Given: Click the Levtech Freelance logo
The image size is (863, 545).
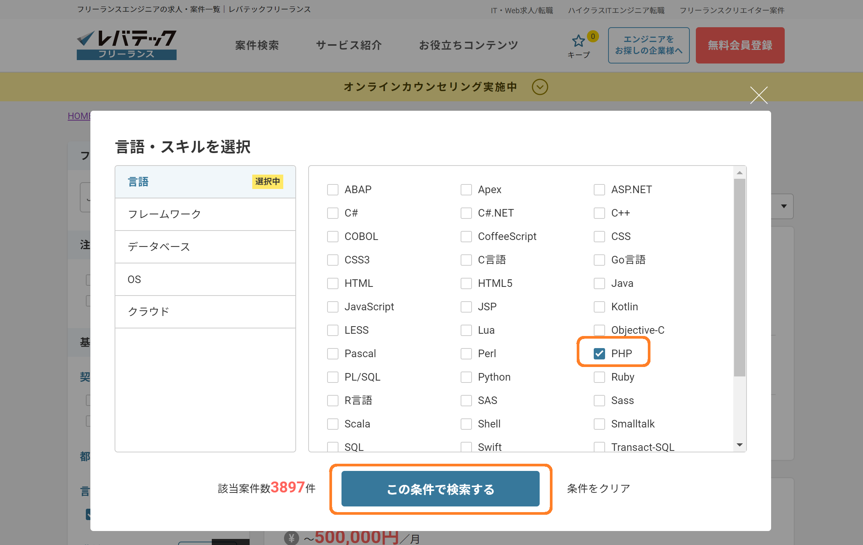Looking at the screenshot, I should (127, 45).
